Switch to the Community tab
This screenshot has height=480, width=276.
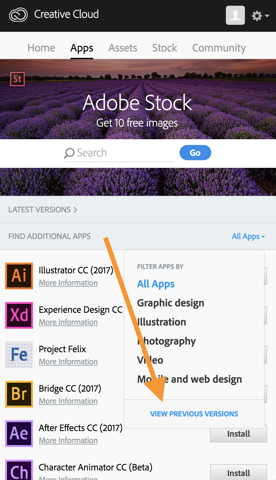219,48
